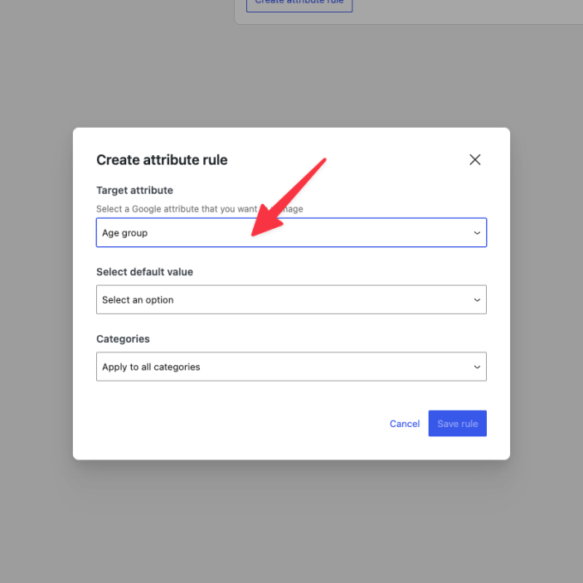Click the chevron in Target attribute field
Viewport: 583px width, 583px height.
[477, 233]
